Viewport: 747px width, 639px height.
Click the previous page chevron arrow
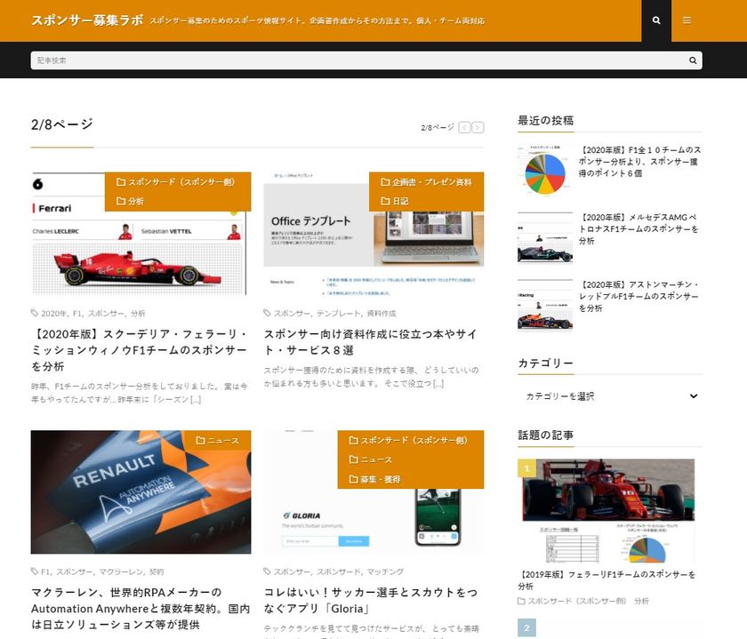tap(463, 126)
